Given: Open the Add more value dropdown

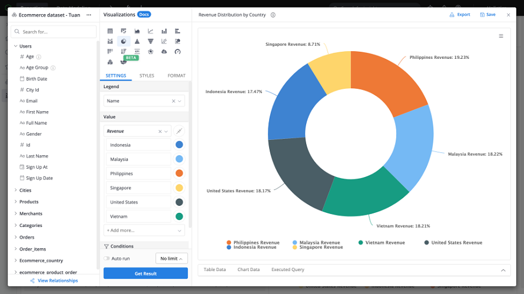Looking at the screenshot, I should [x=144, y=230].
